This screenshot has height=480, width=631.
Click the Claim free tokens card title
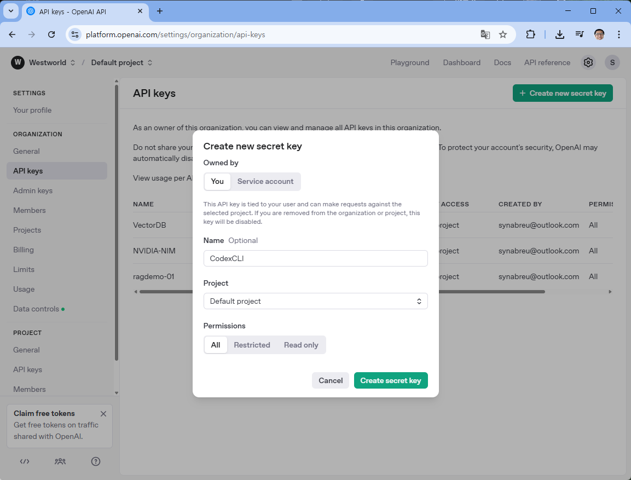pyautogui.click(x=44, y=414)
